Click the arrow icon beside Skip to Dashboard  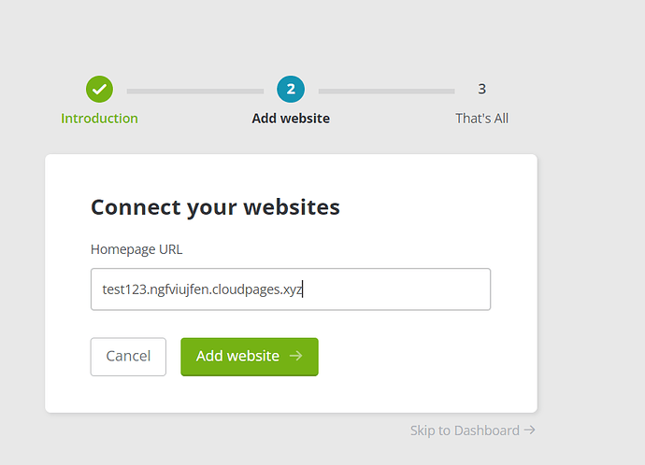pos(530,430)
